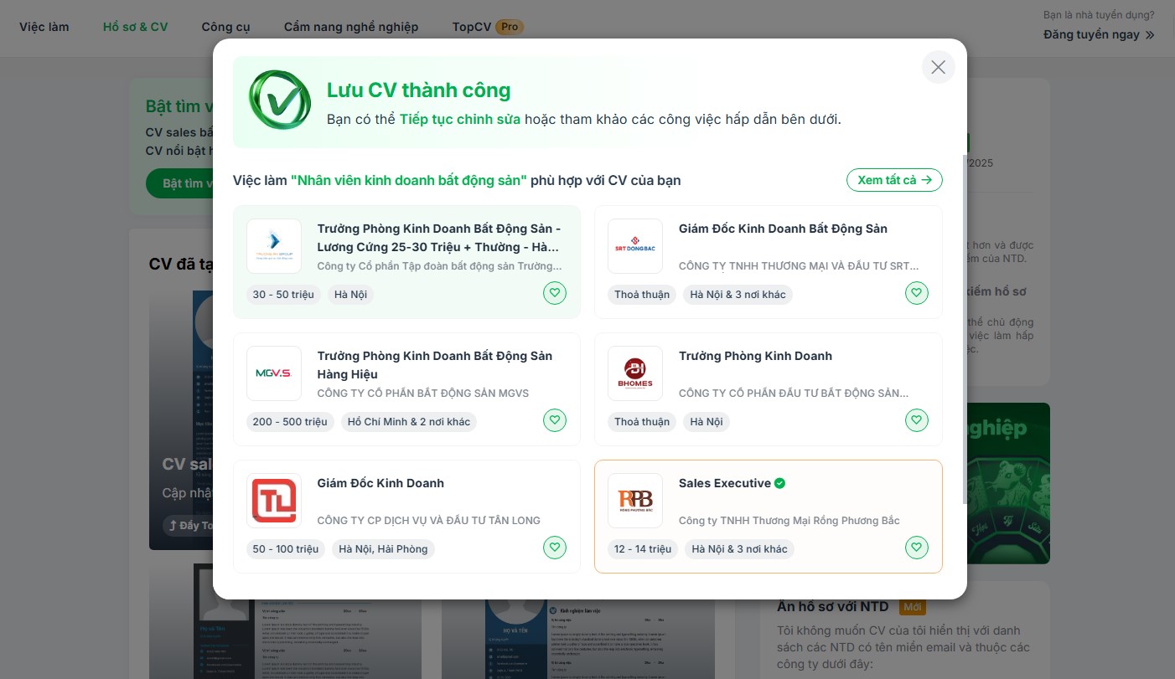The width and height of the screenshot is (1175, 679).
Task: Open the Việc làm menu
Action: (x=44, y=27)
